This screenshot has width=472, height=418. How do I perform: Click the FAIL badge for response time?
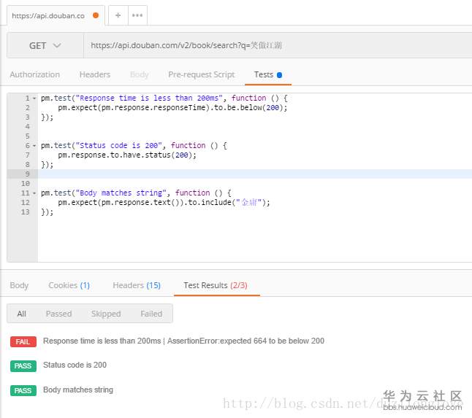tap(23, 341)
